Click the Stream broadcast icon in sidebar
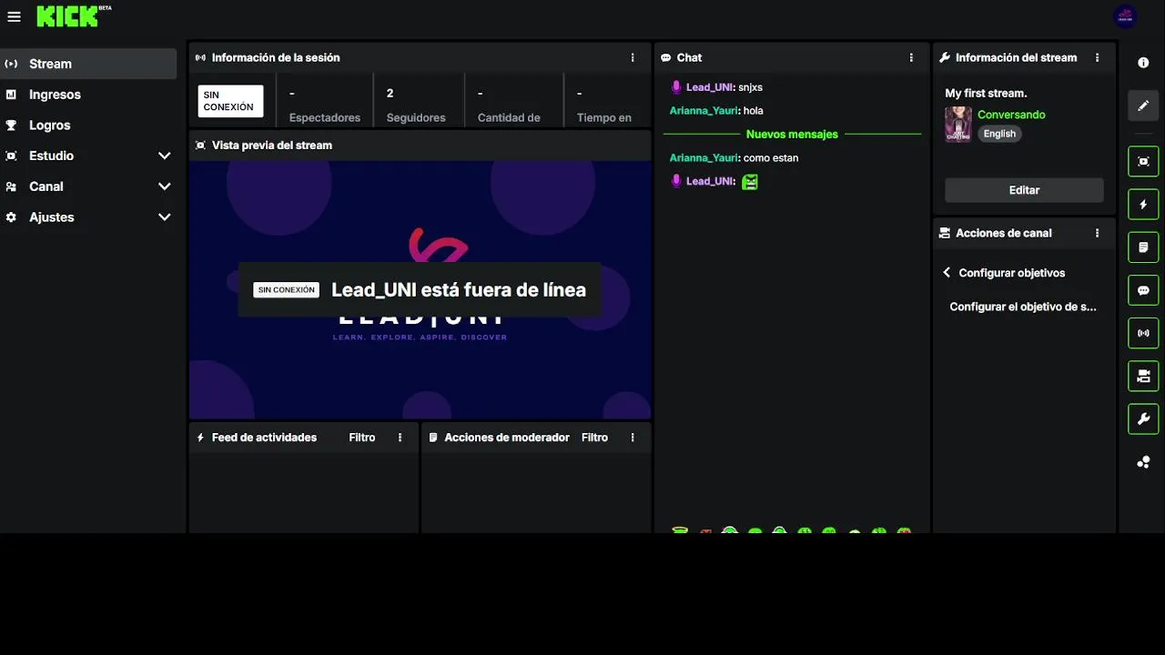This screenshot has width=1165, height=655. click(x=11, y=64)
